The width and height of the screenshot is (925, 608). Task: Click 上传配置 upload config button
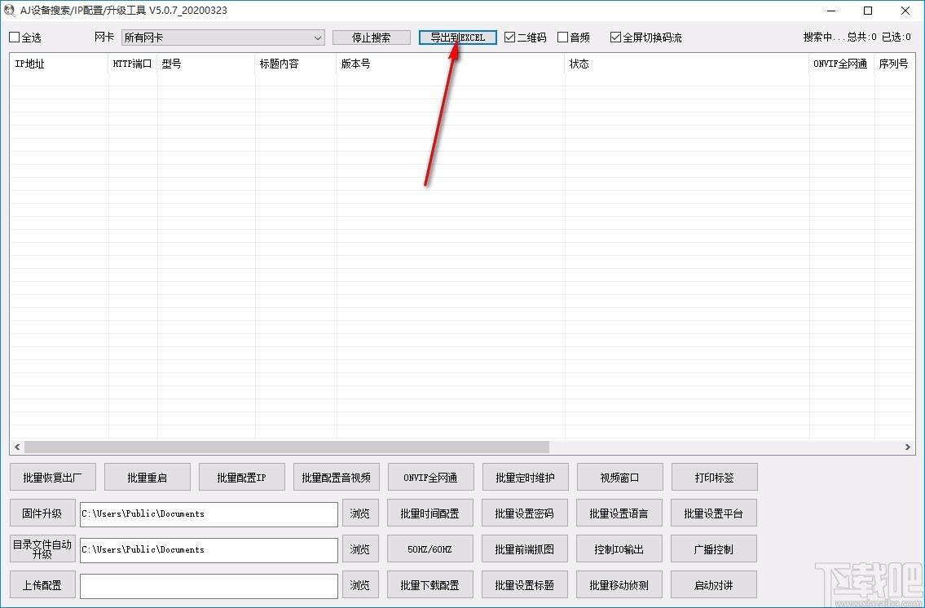coord(42,585)
